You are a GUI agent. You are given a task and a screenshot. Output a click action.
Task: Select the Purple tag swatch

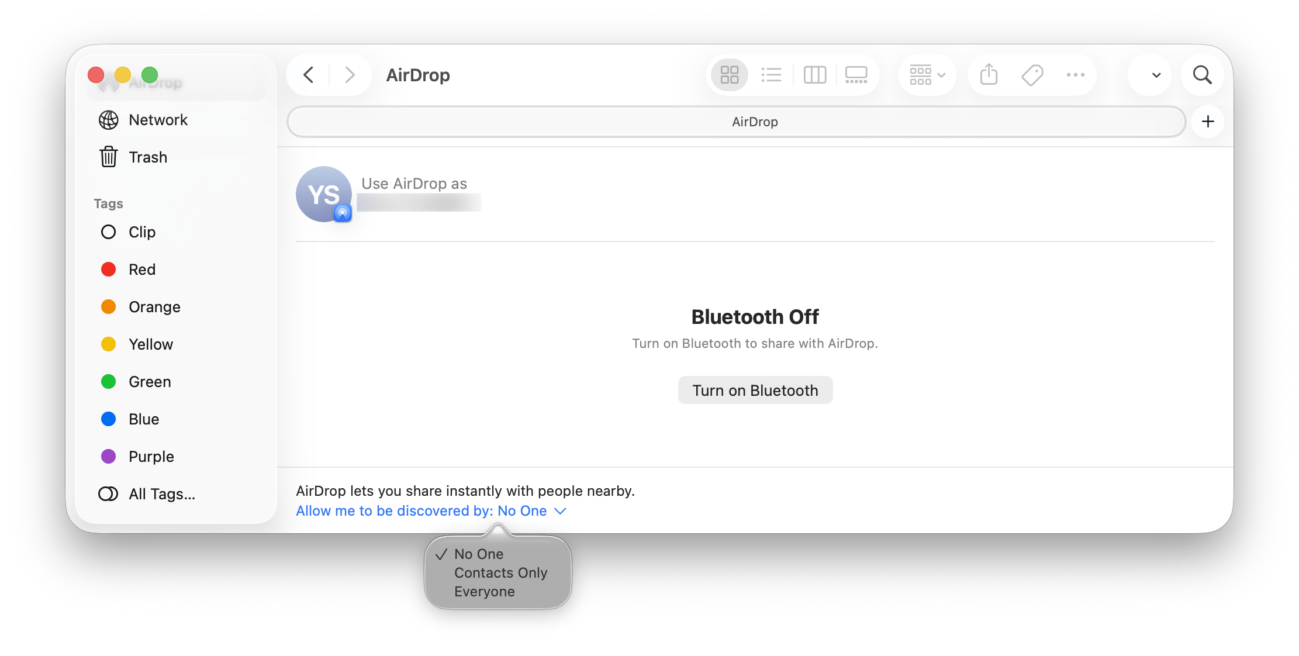(109, 457)
